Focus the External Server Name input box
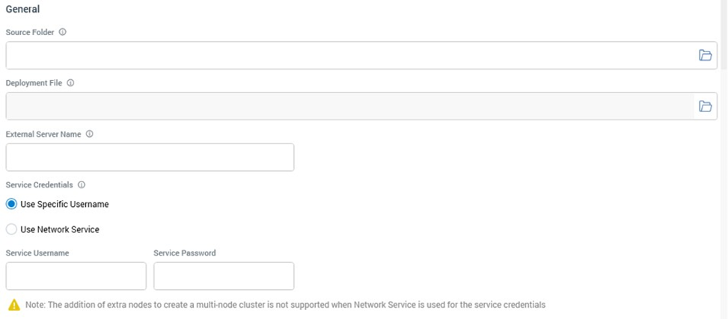The image size is (728, 319). click(x=150, y=157)
